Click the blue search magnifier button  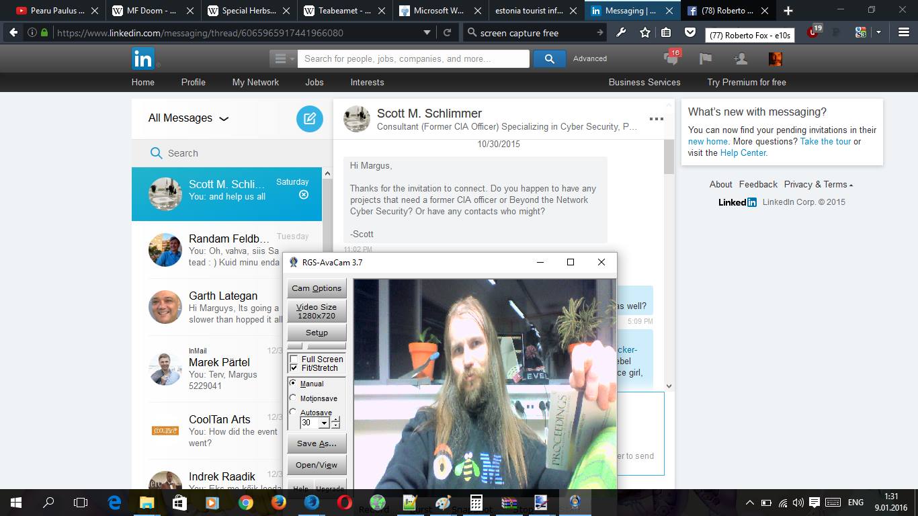click(549, 58)
